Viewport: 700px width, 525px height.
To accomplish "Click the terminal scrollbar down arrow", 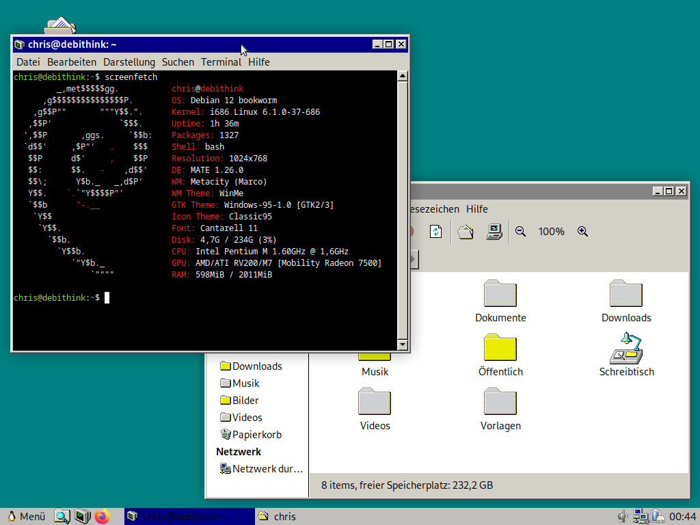I will click(x=402, y=345).
